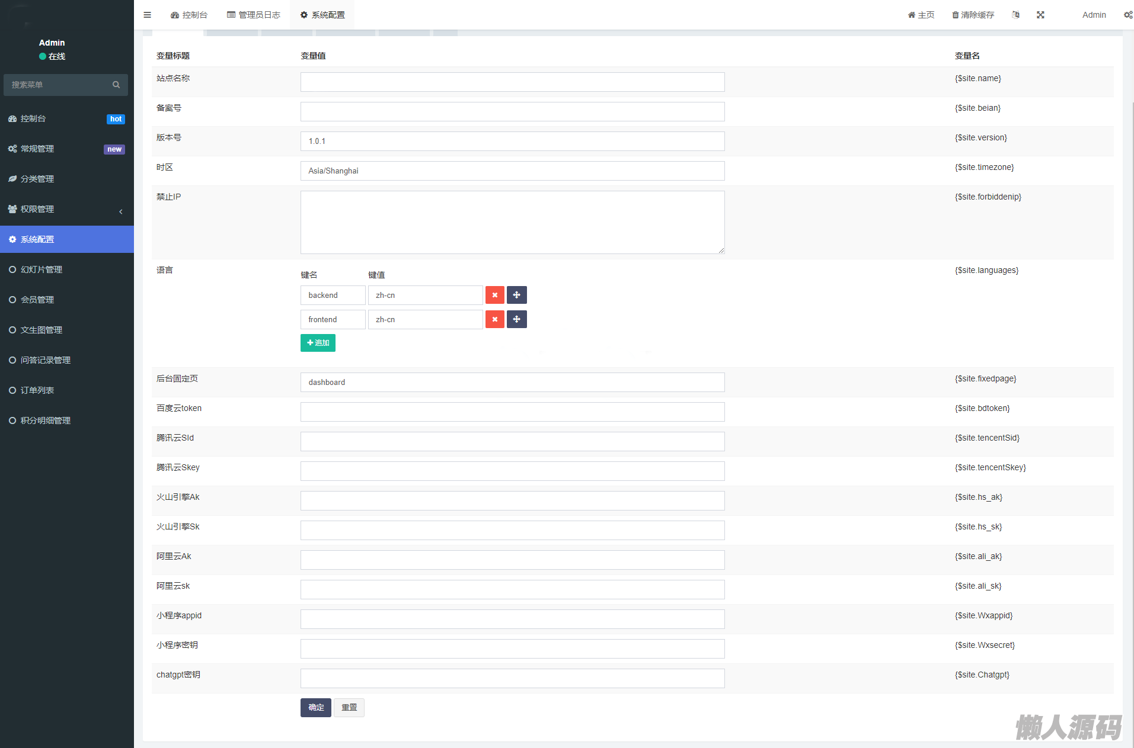Screen dimensions: 1134x748
Task: Delete the backend language row
Action: click(495, 295)
